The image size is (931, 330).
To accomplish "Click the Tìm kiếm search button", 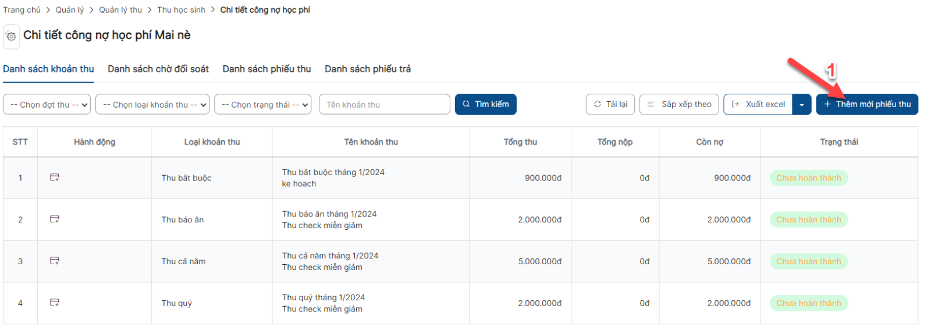I will coord(486,104).
